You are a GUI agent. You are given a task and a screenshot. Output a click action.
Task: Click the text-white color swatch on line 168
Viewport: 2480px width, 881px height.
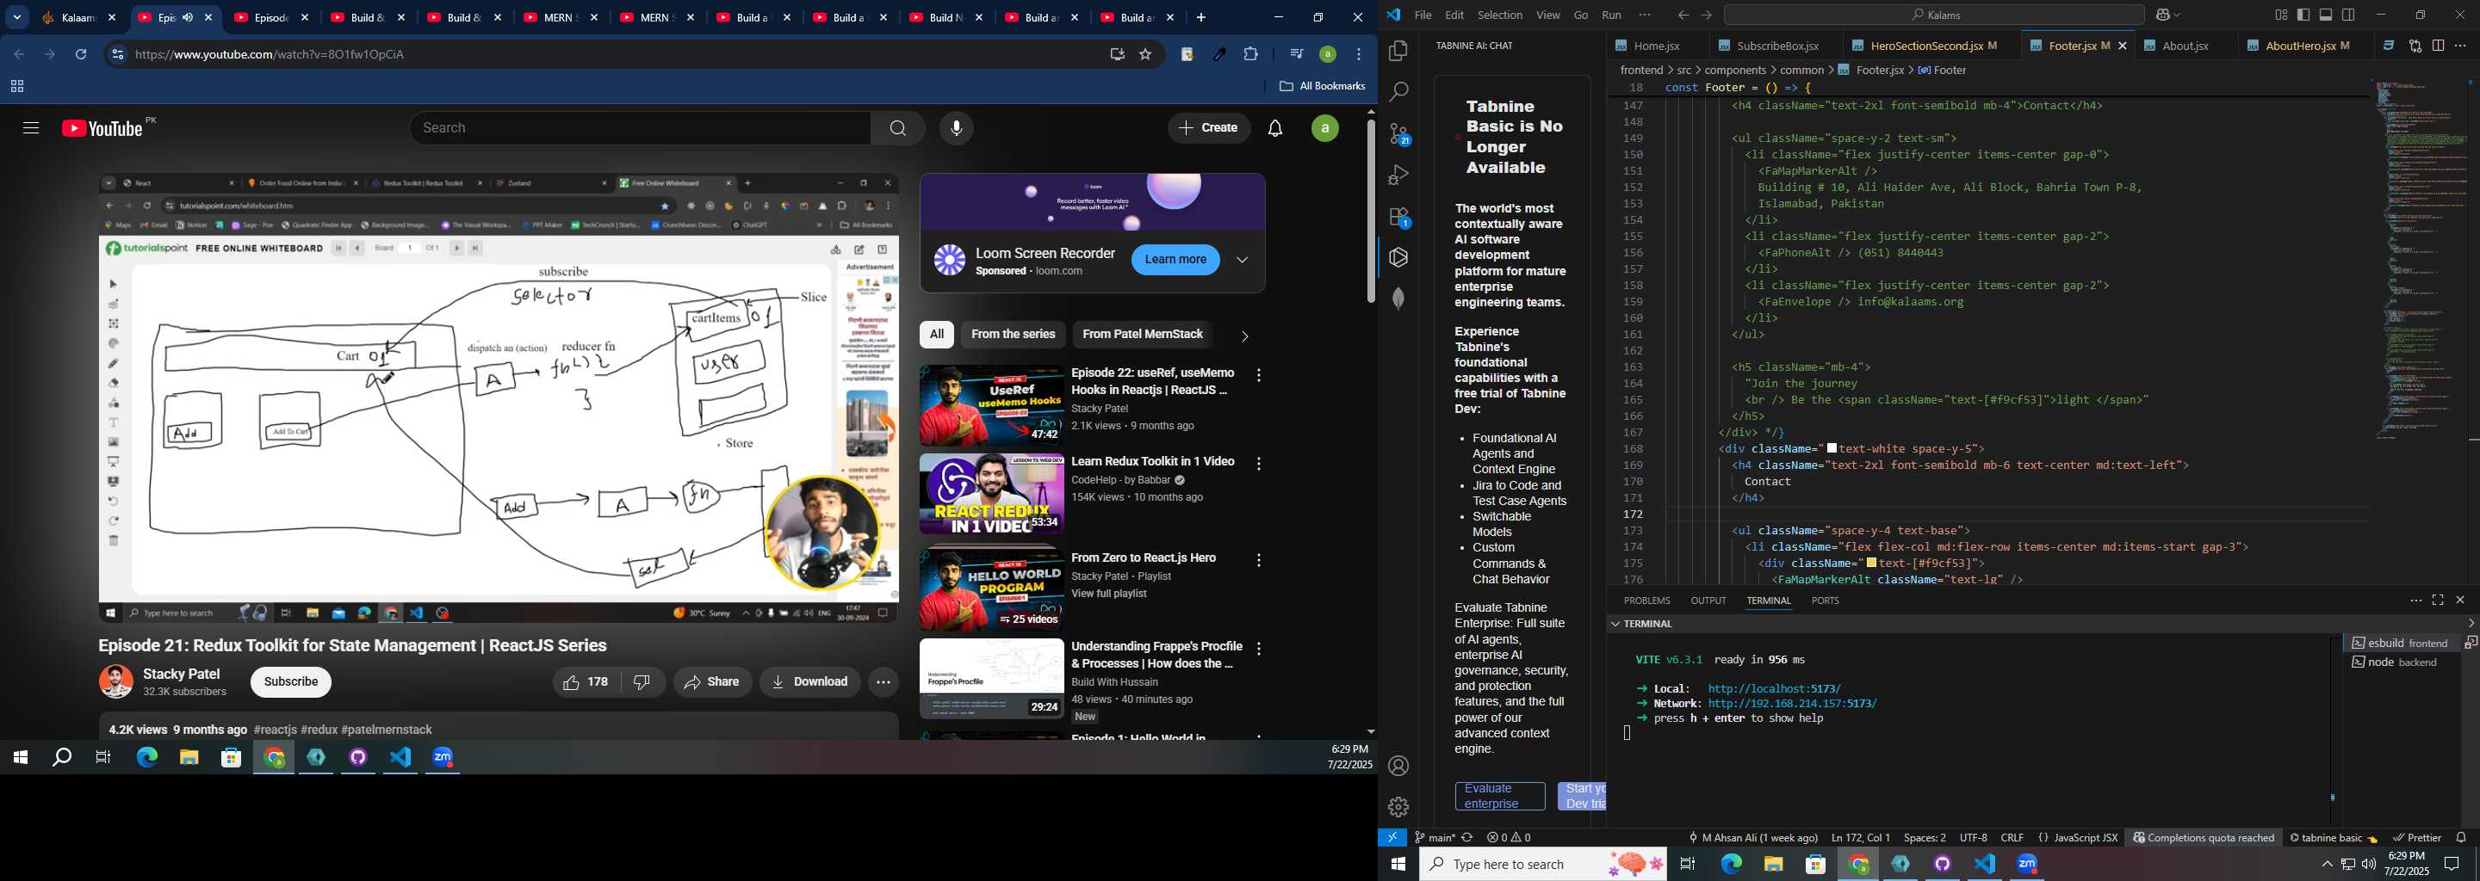click(x=1831, y=449)
